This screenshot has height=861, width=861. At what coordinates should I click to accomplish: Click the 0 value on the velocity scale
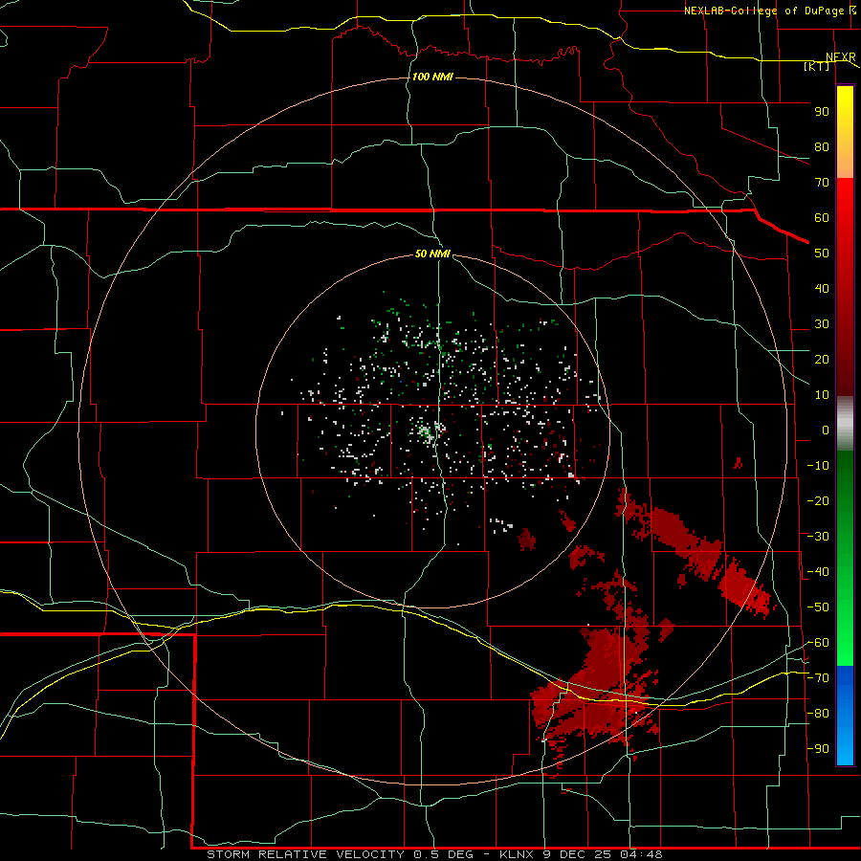tap(826, 430)
